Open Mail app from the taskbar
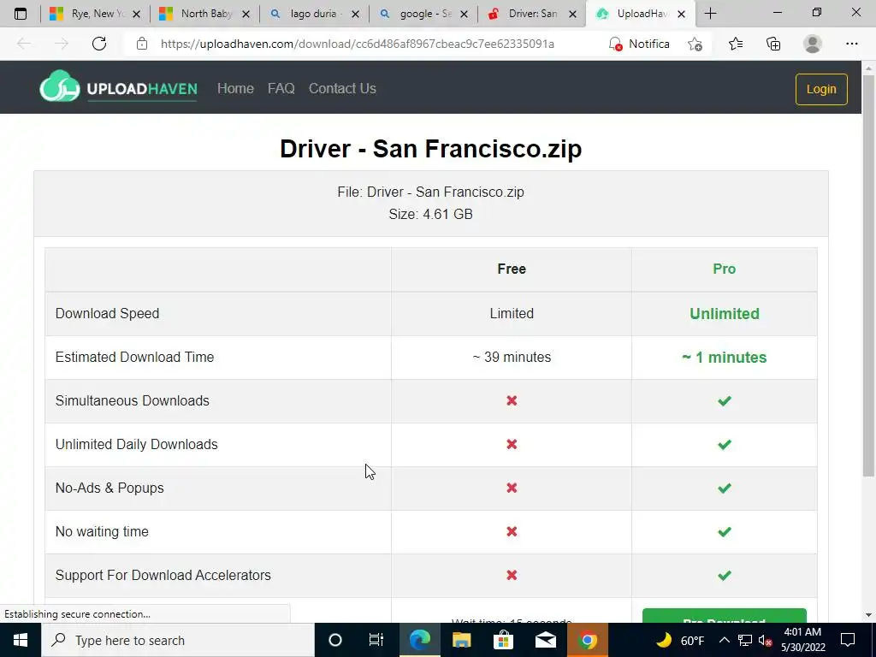The height and width of the screenshot is (657, 876). coord(545,640)
